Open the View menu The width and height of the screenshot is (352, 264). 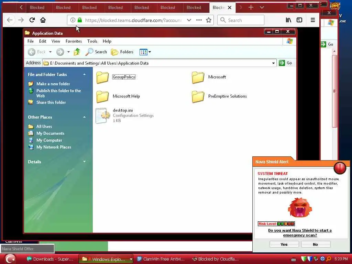tap(56, 41)
